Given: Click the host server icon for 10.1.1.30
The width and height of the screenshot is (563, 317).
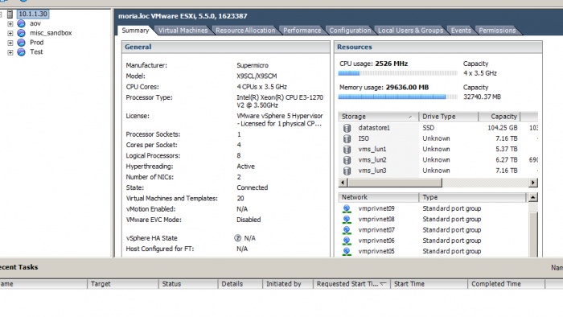Looking at the screenshot, I should point(10,14).
